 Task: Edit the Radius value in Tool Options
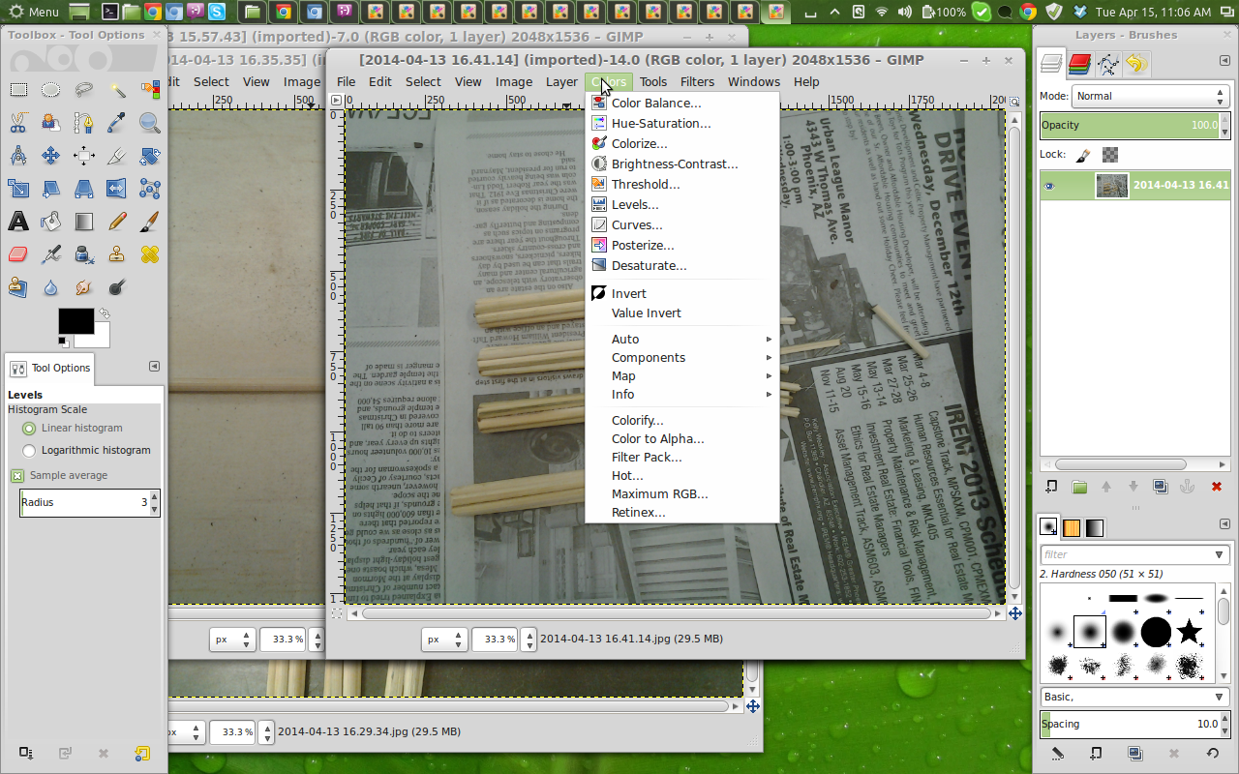tap(82, 502)
